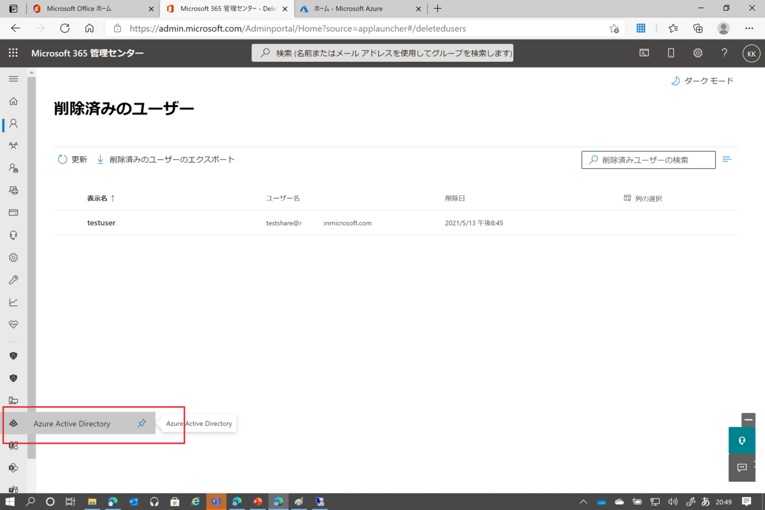
Task: Open Setup wrench icon in the sidebar
Action: pyautogui.click(x=13, y=280)
